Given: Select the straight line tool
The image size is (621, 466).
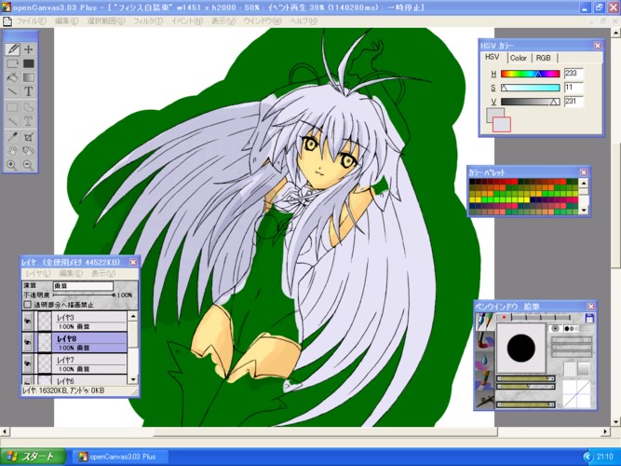Looking at the screenshot, I should click(12, 91).
